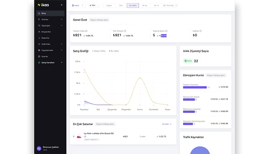The image size is (269, 154).
Task: Click the Giriş home icon
Action: (x=39, y=13)
